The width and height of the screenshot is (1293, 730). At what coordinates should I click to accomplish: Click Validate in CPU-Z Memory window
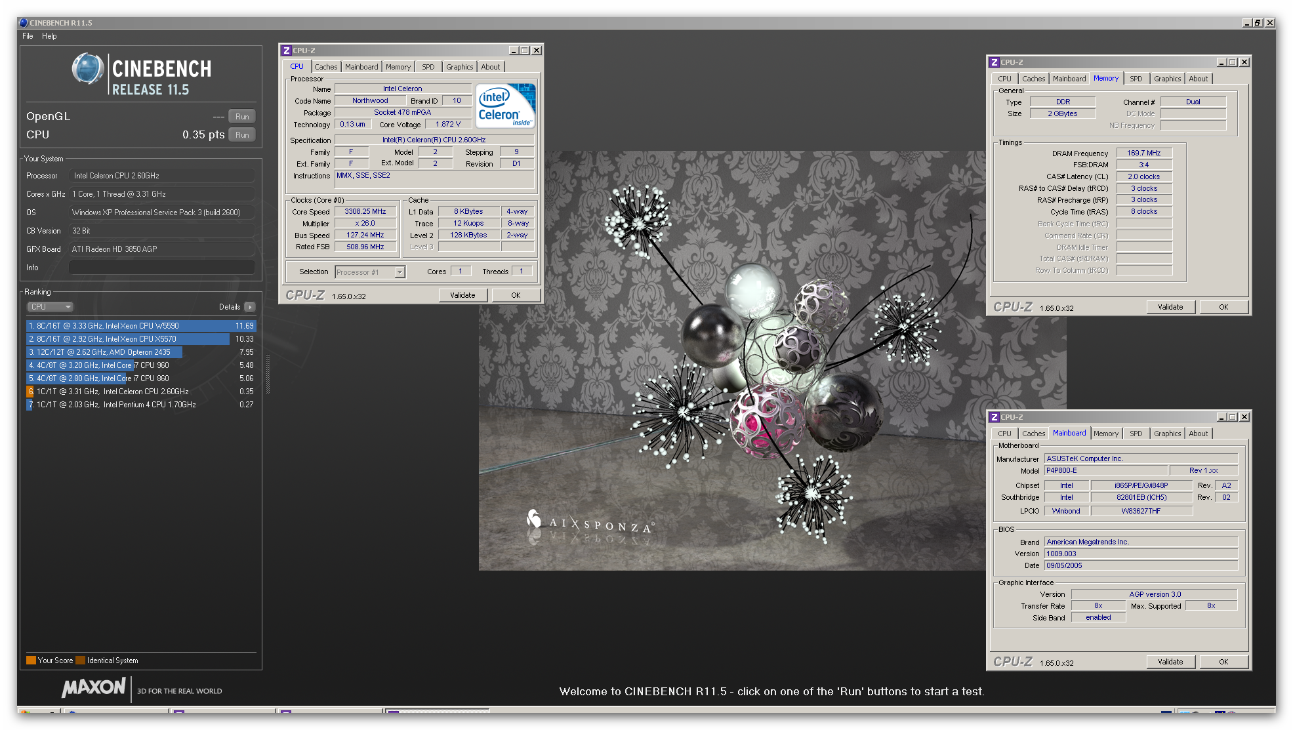(x=1170, y=307)
